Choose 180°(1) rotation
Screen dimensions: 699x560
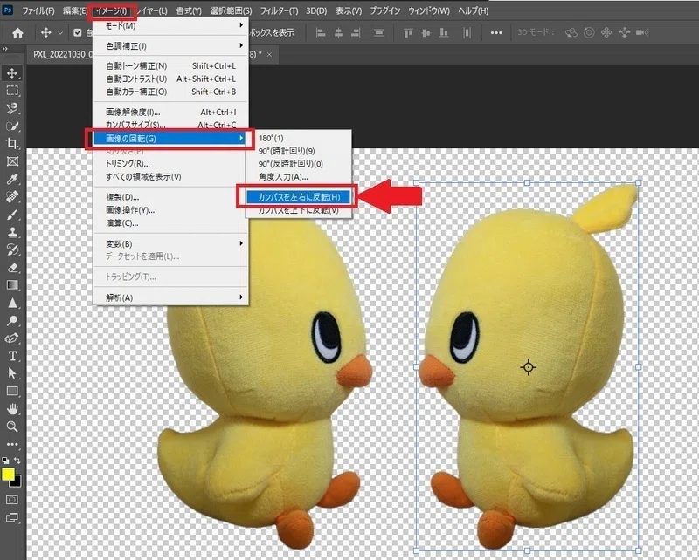[x=298, y=138]
